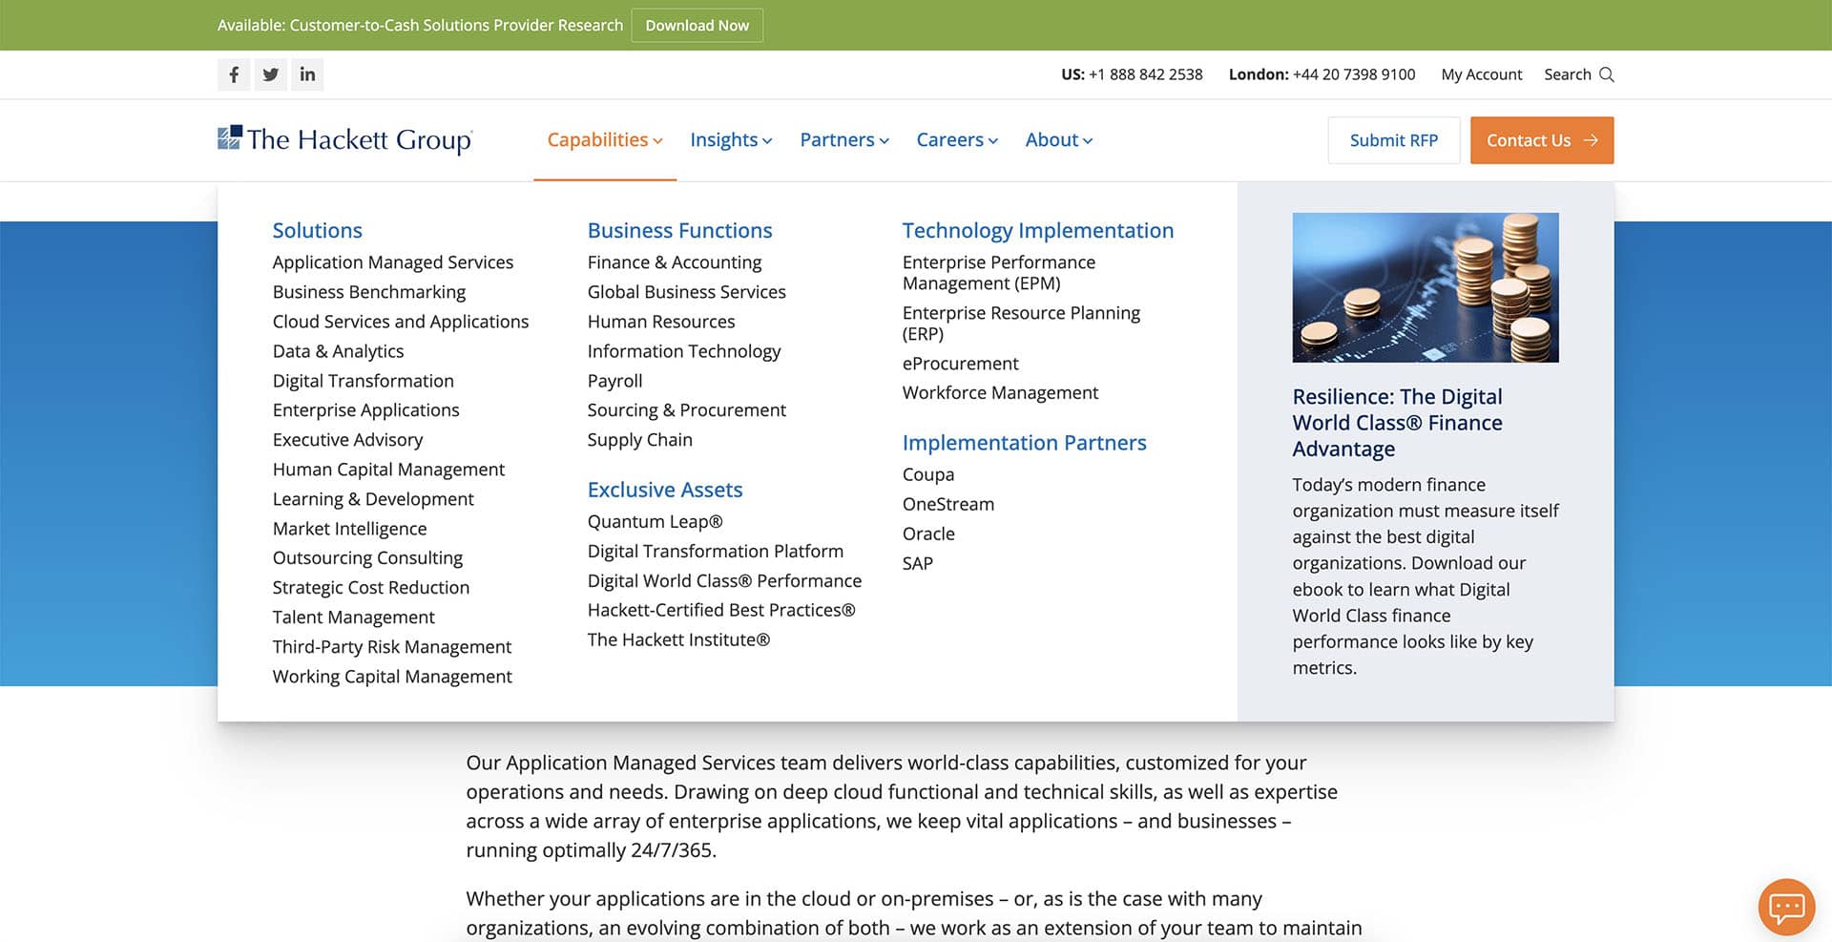Select Enterprise Applications
The height and width of the screenshot is (942, 1832).
(x=366, y=409)
